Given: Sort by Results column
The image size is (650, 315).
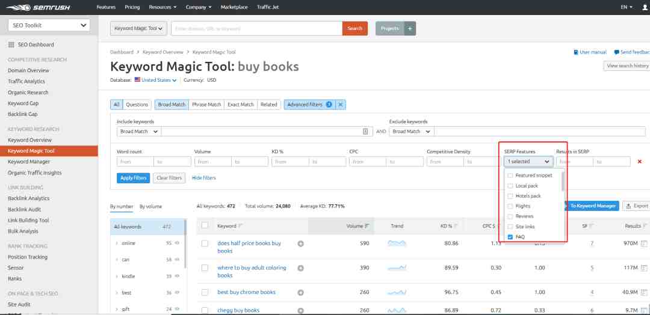Looking at the screenshot, I should (636, 226).
